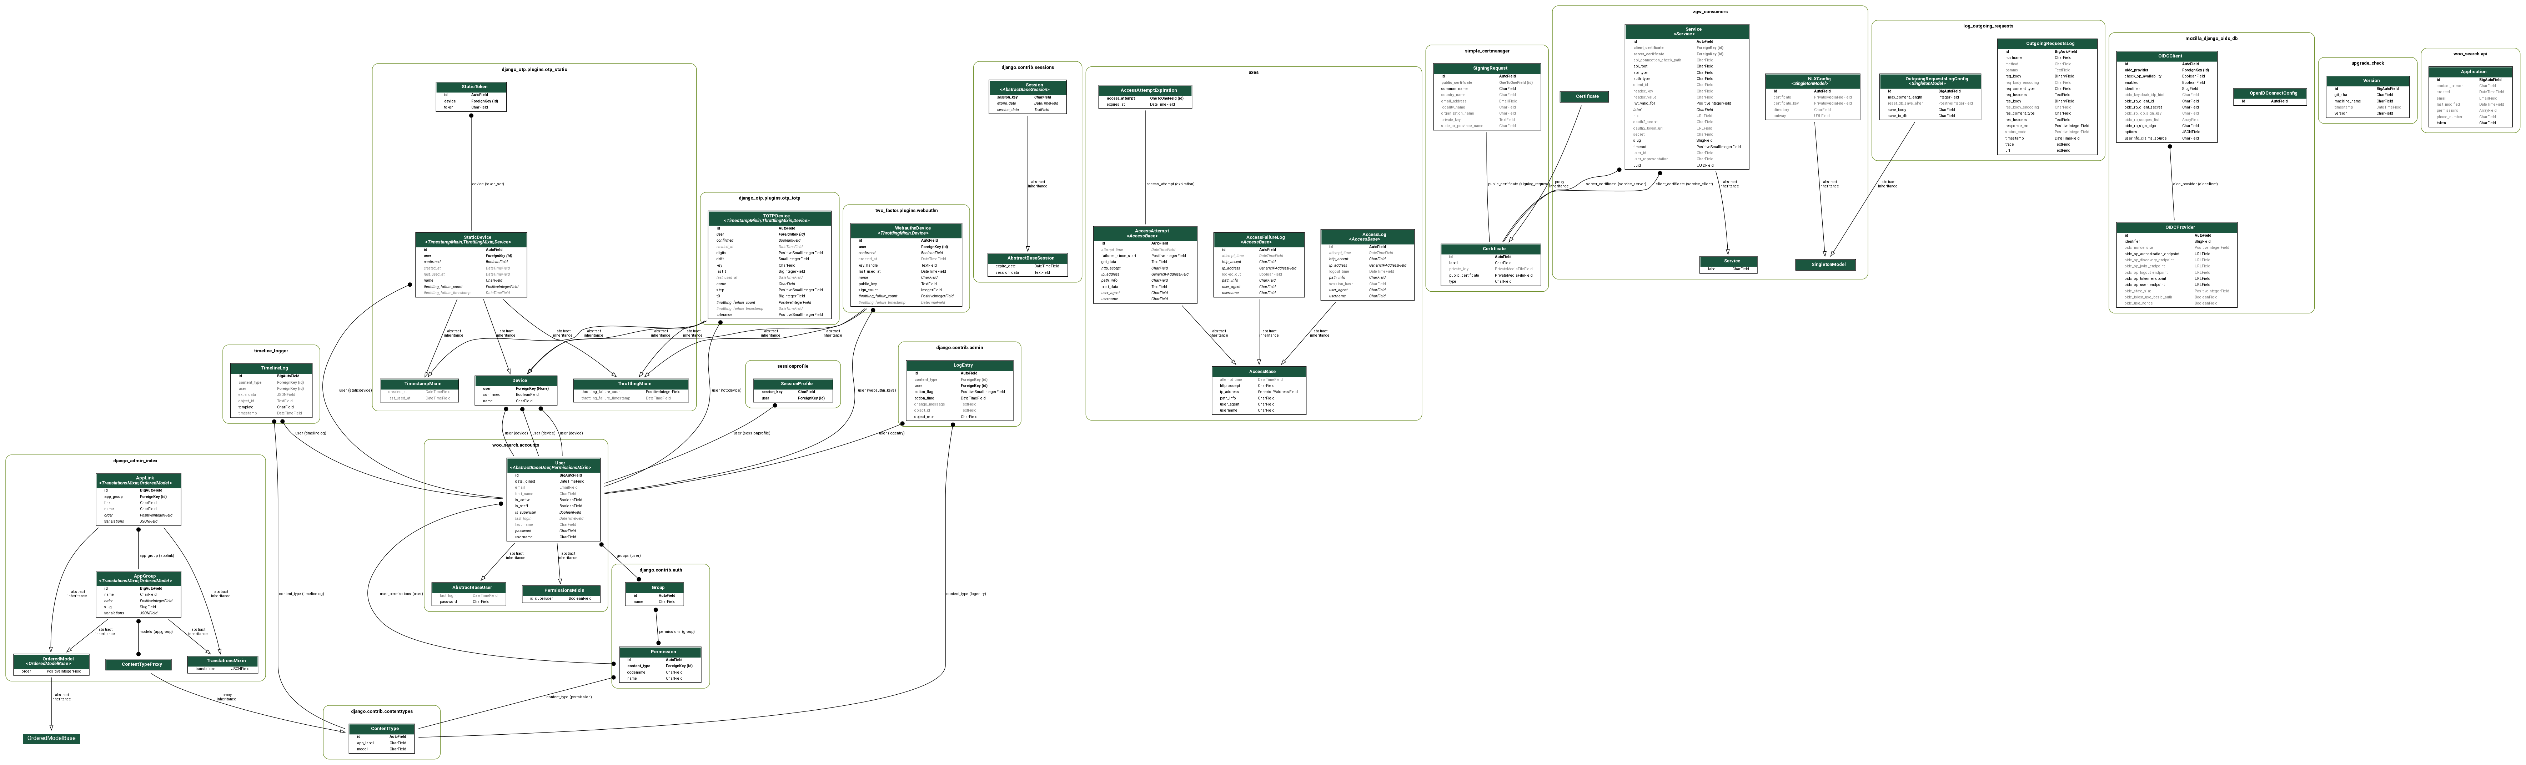The width and height of the screenshot is (2526, 765).
Task: Click the NLXConfig model header
Action: [1812, 81]
